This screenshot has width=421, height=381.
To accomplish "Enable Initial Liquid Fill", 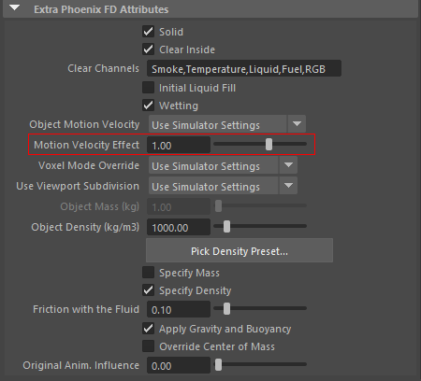I will [x=149, y=88].
